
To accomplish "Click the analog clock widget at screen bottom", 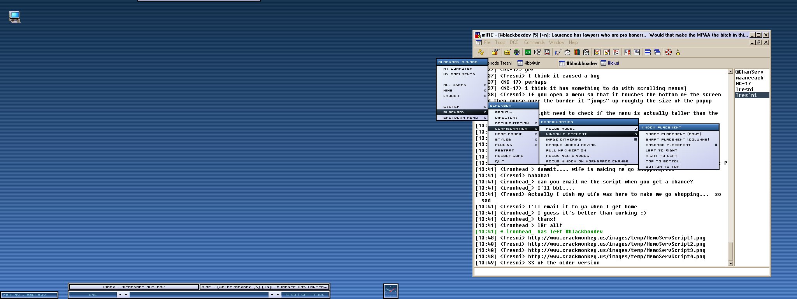I will (x=391, y=291).
